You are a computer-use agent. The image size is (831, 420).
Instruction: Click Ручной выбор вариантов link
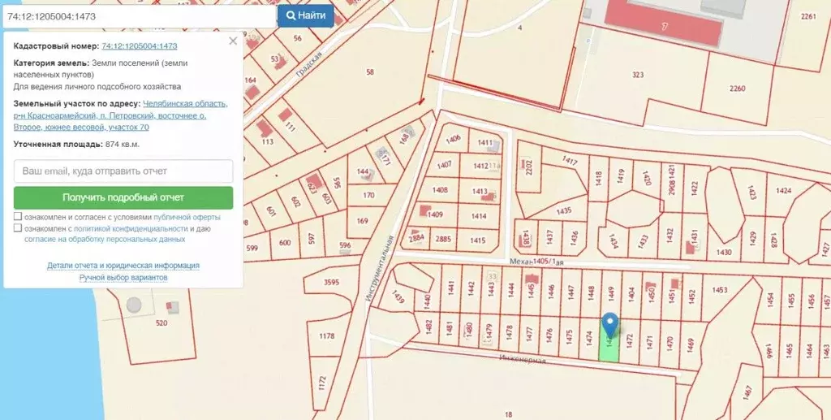click(x=123, y=277)
